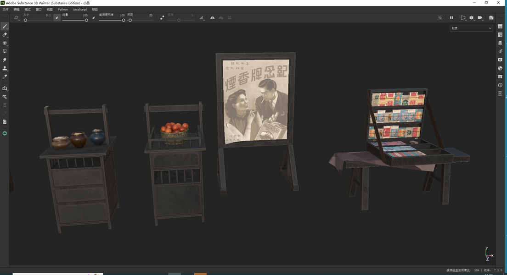Open the Texture Set Settings panel
Screen dimensions: 507x275
click(x=500, y=35)
